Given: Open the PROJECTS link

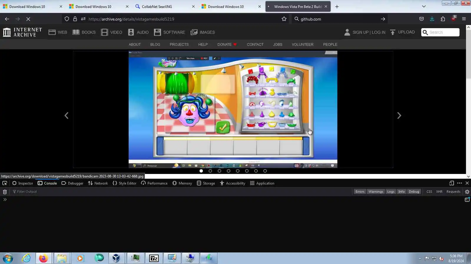Looking at the screenshot, I should pos(179,45).
